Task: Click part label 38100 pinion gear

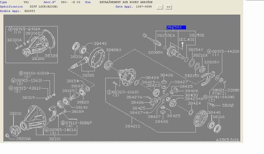Action: point(88,75)
